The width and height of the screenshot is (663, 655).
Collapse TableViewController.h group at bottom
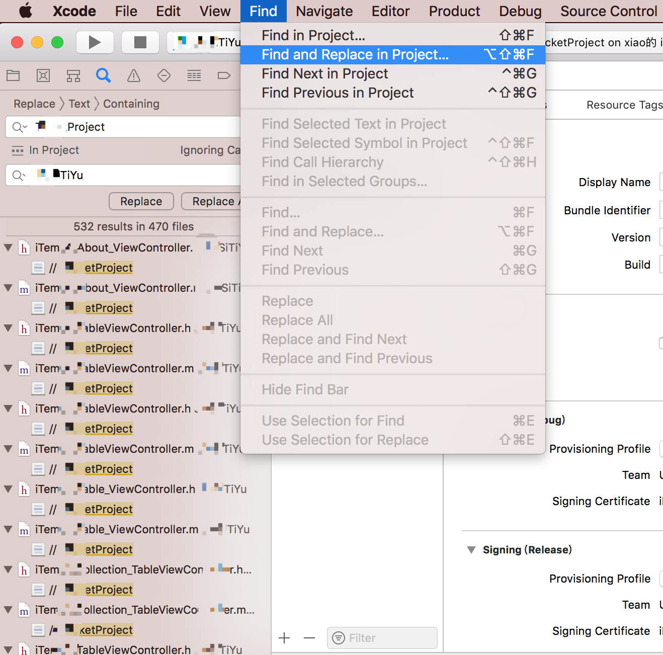point(8,649)
